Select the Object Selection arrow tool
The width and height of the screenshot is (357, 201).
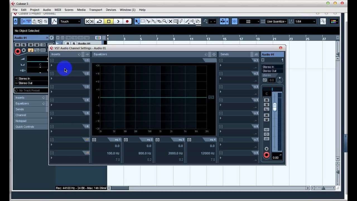pyautogui.click(x=137, y=21)
